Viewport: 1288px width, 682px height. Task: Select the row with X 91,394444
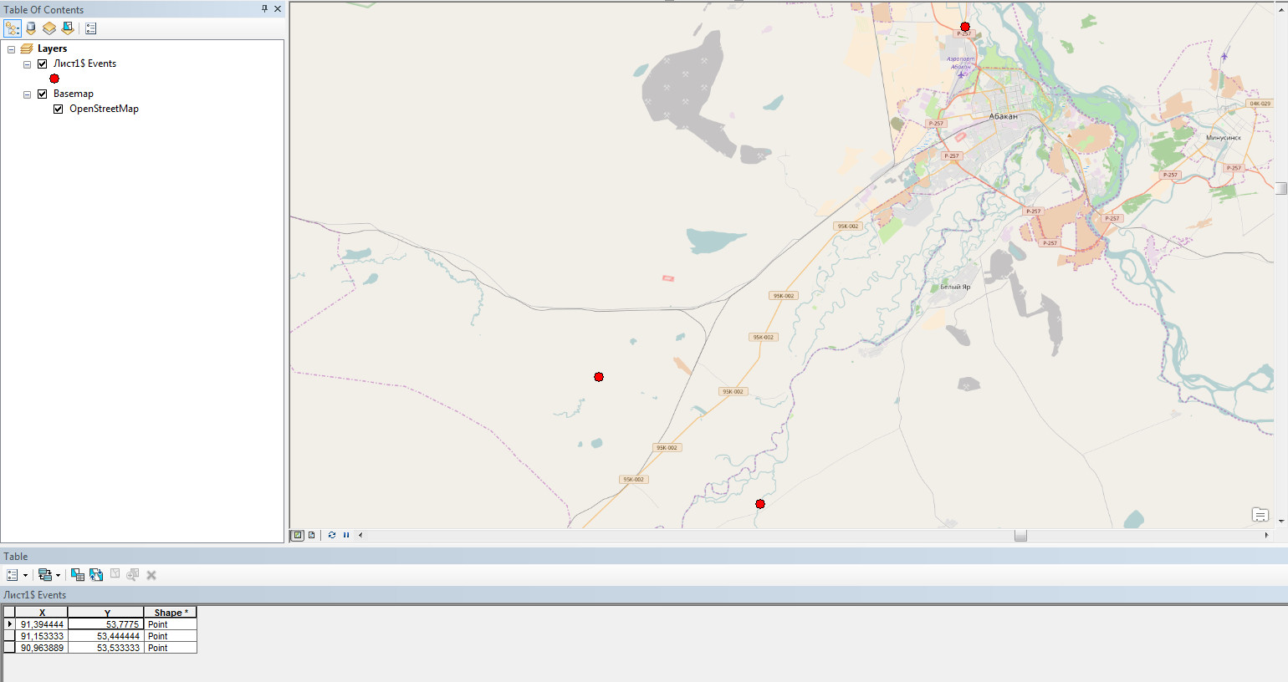(x=9, y=624)
